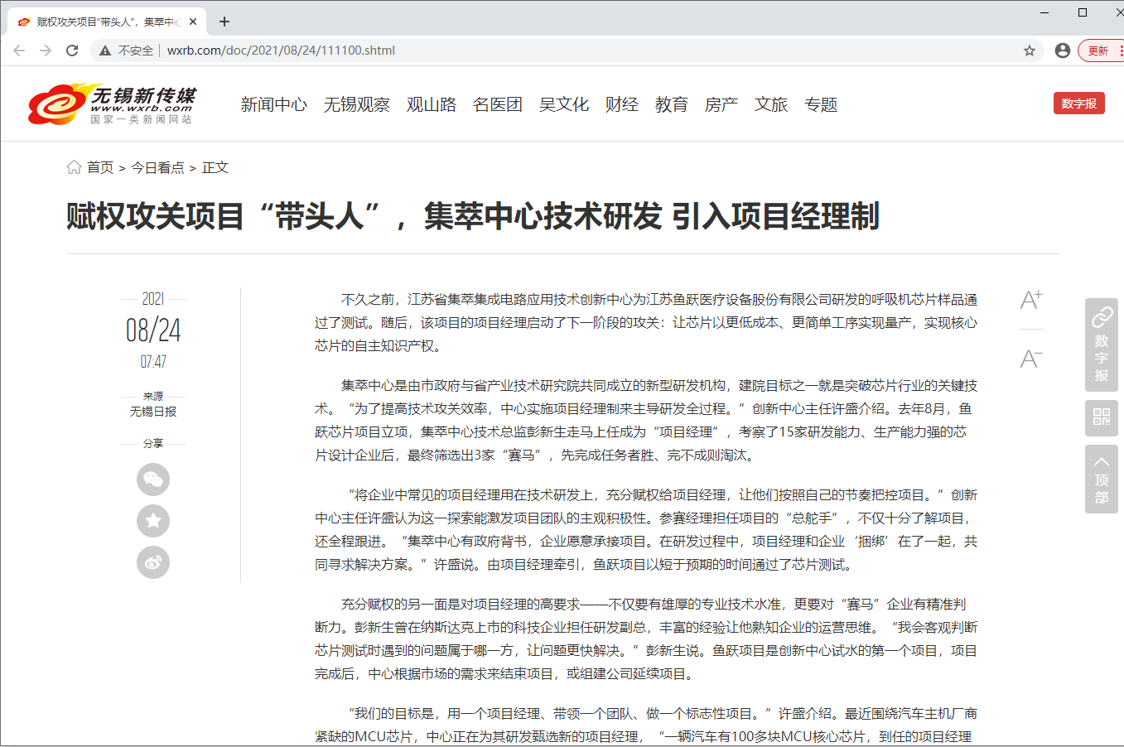Reload the page with refresh icon
Viewport: 1124px width, 747px height.
point(72,51)
